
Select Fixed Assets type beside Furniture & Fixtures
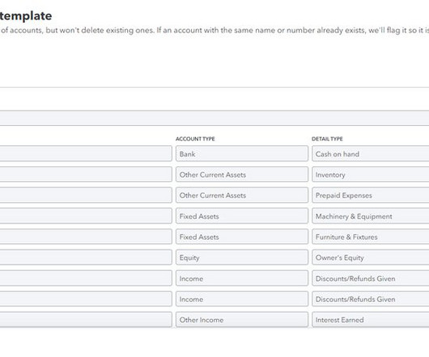click(x=242, y=237)
